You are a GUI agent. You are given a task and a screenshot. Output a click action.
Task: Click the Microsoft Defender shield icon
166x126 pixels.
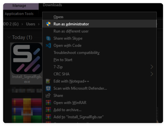click(48, 88)
